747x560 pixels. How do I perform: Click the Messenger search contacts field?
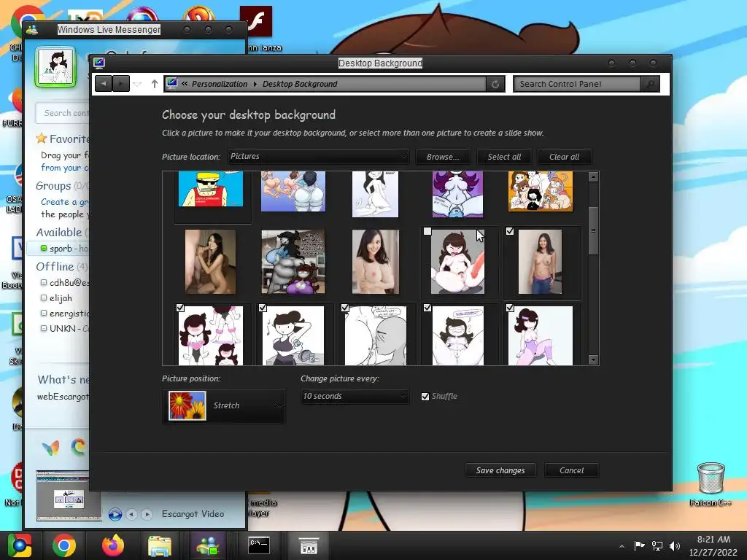pyautogui.click(x=63, y=113)
